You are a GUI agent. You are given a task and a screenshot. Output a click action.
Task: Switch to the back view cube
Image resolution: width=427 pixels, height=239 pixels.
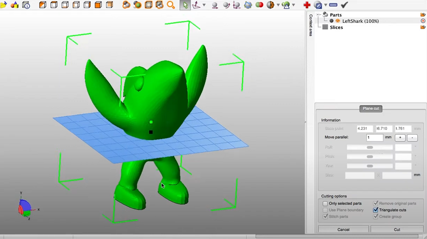(110, 5)
